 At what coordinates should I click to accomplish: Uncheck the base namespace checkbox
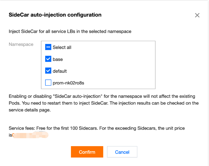coord(48,59)
